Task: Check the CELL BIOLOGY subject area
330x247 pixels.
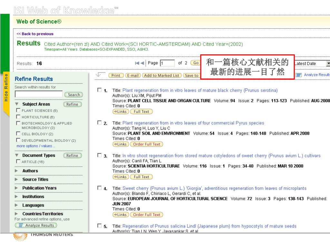Action: (18, 133)
